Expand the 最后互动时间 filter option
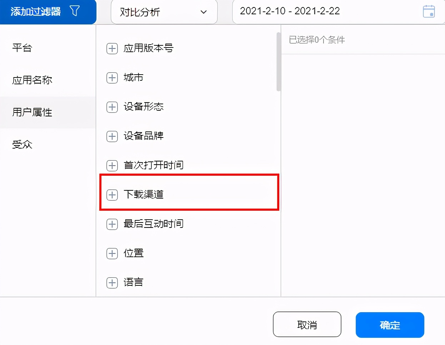This screenshot has height=345, width=445. click(x=154, y=224)
